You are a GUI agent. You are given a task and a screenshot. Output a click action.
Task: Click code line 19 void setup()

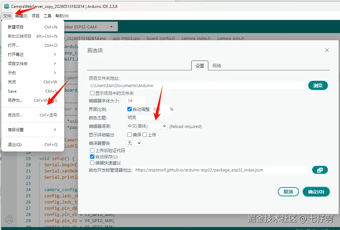coord(57,159)
